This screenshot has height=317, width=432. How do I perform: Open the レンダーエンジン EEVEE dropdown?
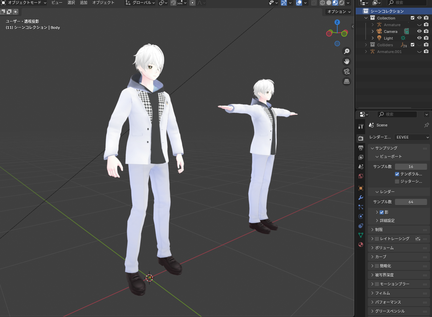point(412,137)
